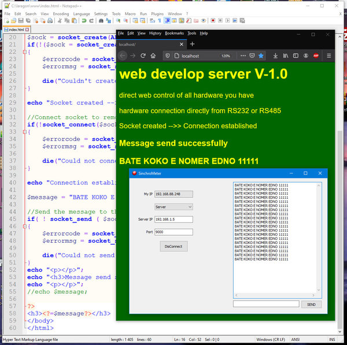The width and height of the screenshot is (347, 345).
Task: Click the Cut scissors icon in Notepad++
Action: pyautogui.click(x=60, y=21)
